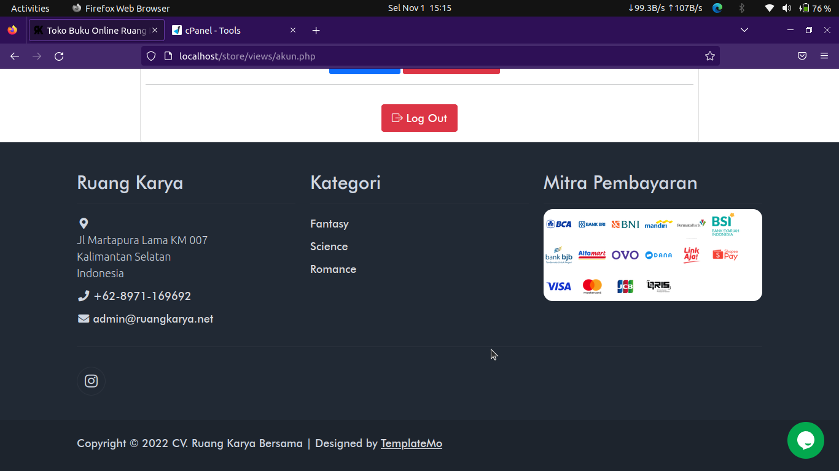Open the Fantasy category link
Image resolution: width=839 pixels, height=471 pixels.
(329, 224)
